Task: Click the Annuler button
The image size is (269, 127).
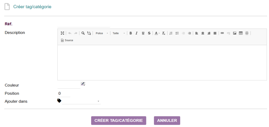Action: pyautogui.click(x=167, y=120)
